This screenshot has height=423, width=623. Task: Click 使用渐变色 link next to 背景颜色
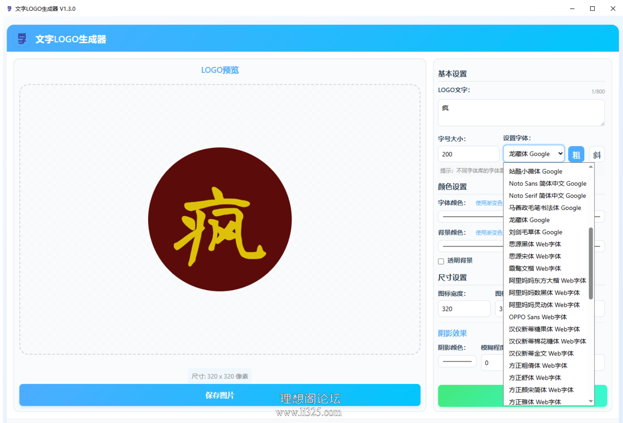point(489,233)
